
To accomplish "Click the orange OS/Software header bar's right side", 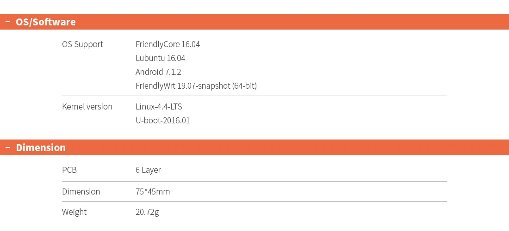I will click(416, 22).
